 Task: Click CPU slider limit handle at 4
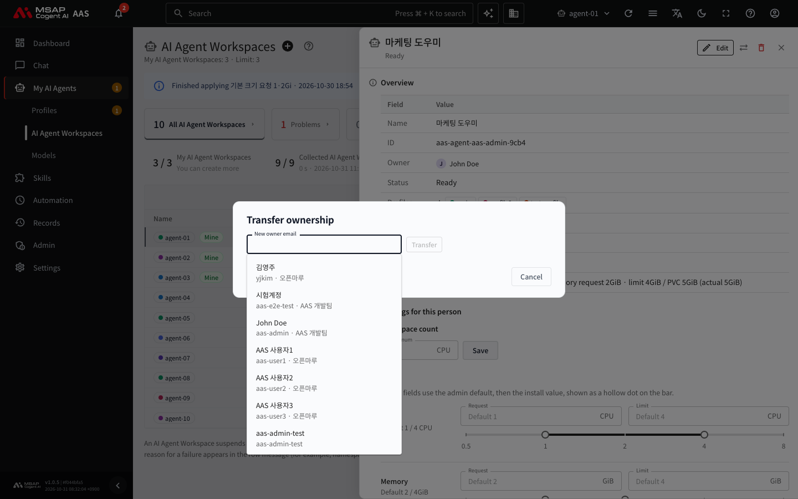pyautogui.click(x=704, y=435)
